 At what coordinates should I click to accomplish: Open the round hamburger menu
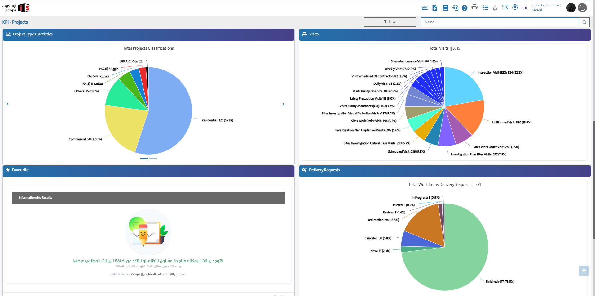click(583, 8)
